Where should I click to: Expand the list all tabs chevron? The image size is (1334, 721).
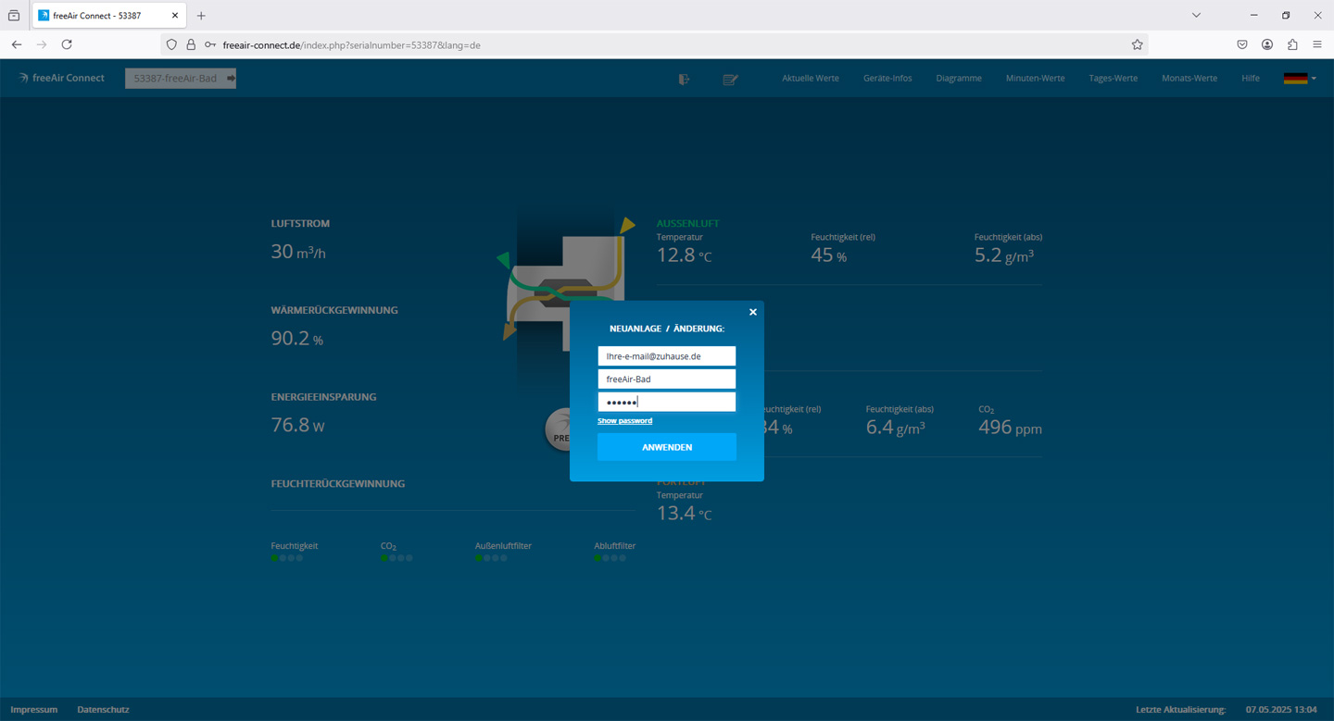[1196, 15]
